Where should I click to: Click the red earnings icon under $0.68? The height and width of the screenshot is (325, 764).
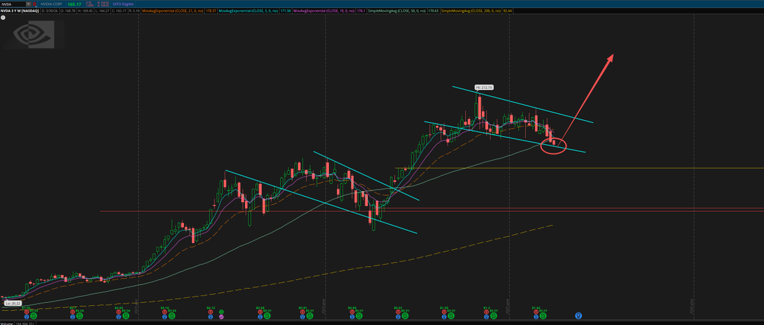click(260, 312)
